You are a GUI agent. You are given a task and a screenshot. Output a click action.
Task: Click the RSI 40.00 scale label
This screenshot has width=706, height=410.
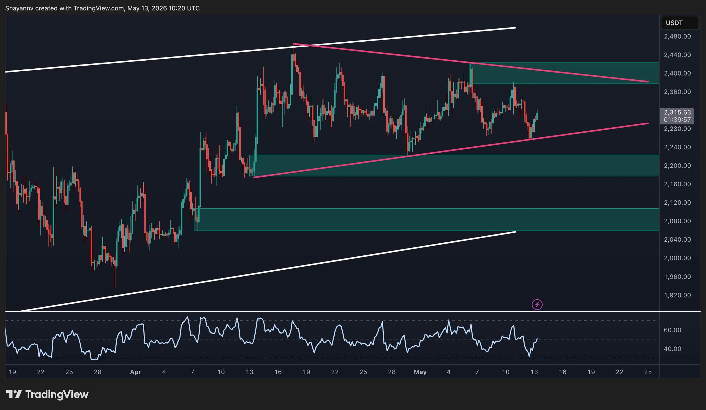[x=673, y=349]
